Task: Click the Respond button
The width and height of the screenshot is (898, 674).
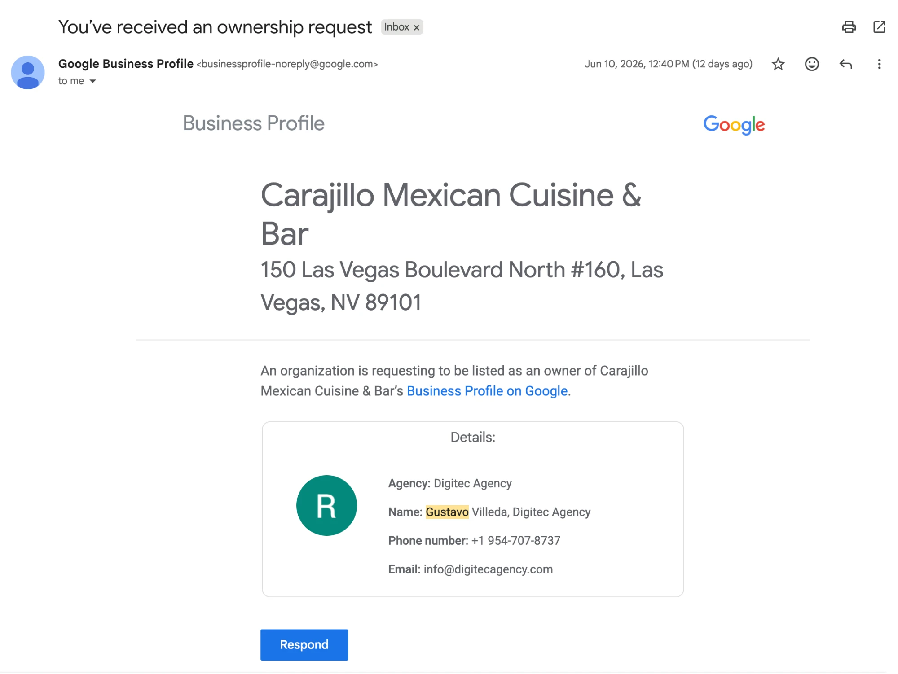Action: point(304,645)
